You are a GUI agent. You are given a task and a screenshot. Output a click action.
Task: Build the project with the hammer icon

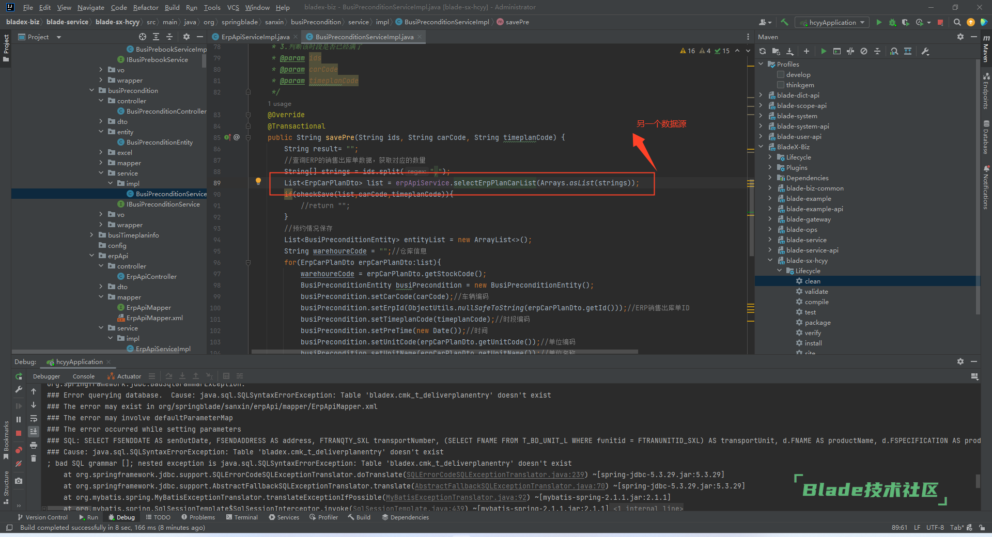pos(784,22)
